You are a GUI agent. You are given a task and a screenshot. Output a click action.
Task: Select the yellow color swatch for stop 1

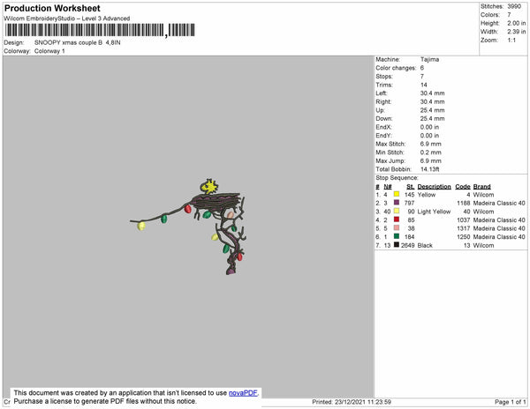click(x=397, y=194)
